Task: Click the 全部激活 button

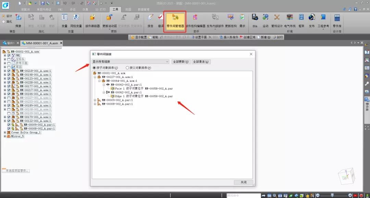Action: coord(201,62)
